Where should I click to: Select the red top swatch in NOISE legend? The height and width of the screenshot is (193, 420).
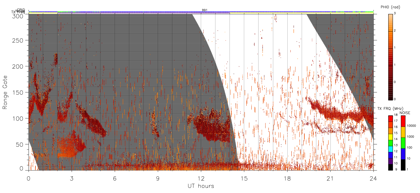403,121
